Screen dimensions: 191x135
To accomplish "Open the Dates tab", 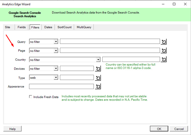I will [x=48, y=27].
